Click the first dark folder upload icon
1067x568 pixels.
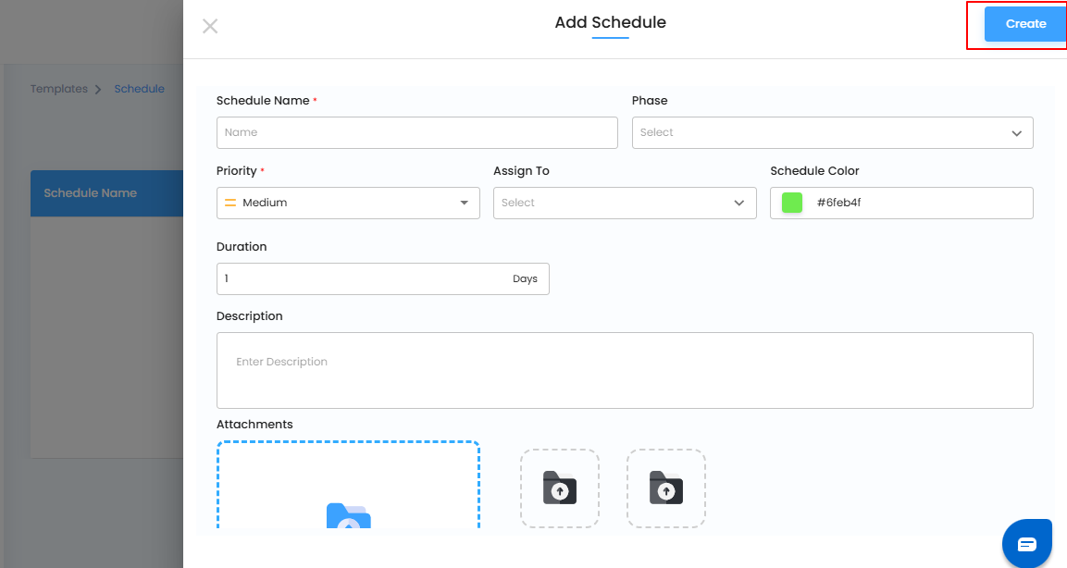[560, 488]
